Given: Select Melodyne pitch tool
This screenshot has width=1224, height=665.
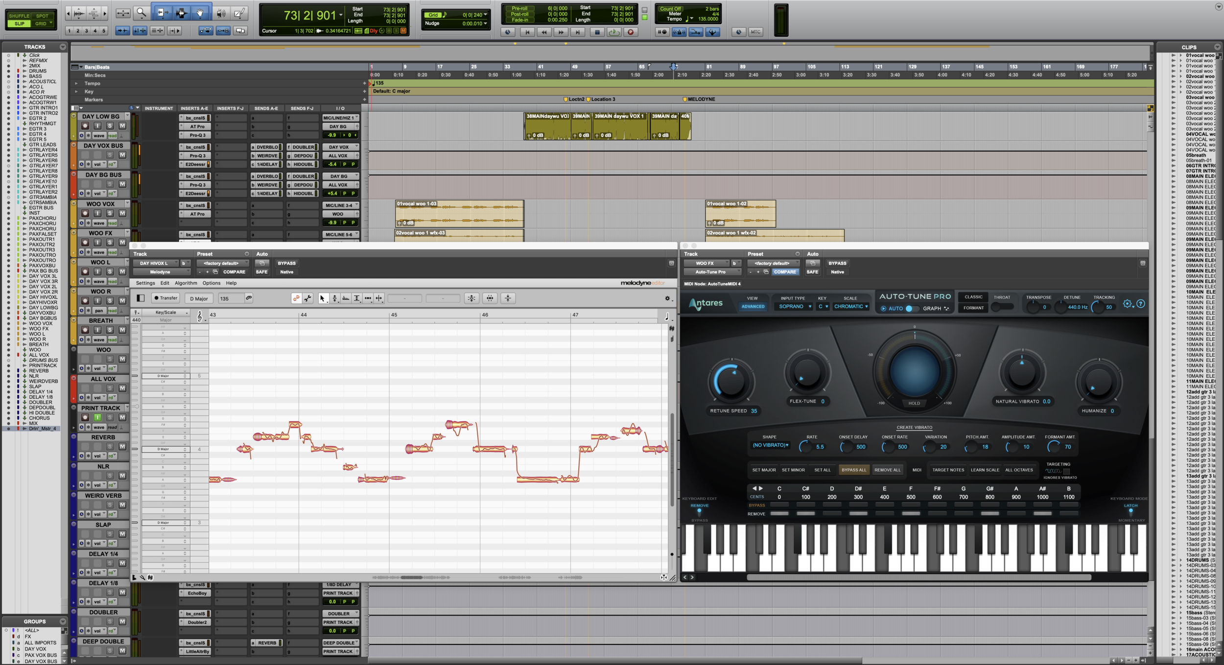Looking at the screenshot, I should (x=334, y=298).
